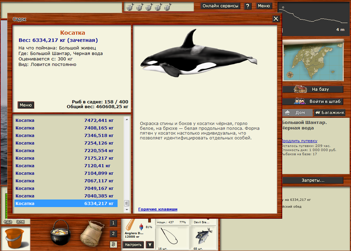The width and height of the screenshot is (351, 251).
Task: Switch to the Багажник tab
Action: (x=330, y=113)
